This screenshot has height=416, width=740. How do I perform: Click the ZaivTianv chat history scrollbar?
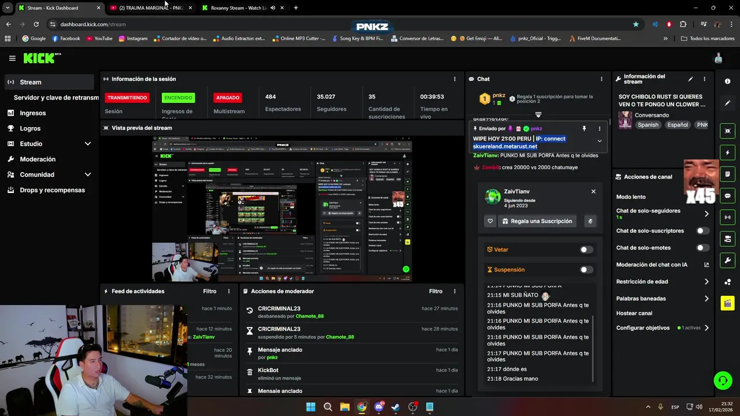(594, 349)
